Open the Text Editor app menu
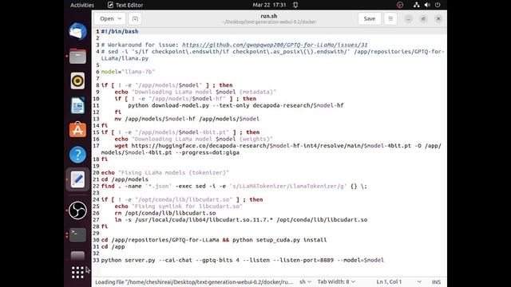The width and height of the screenshot is (511, 287). click(125, 5)
